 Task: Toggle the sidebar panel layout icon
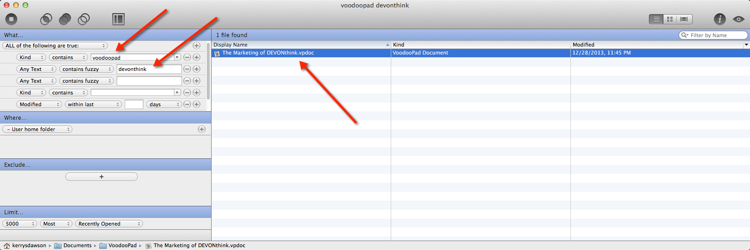pyautogui.click(x=118, y=19)
